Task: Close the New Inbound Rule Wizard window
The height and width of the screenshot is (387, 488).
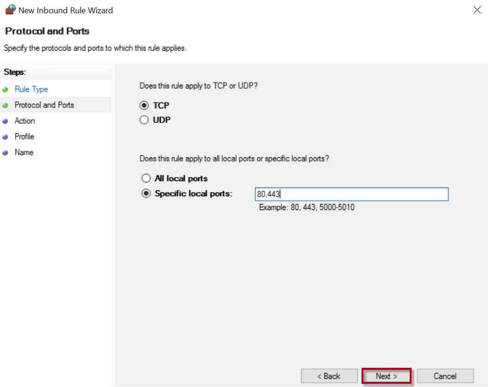Action: (x=477, y=10)
